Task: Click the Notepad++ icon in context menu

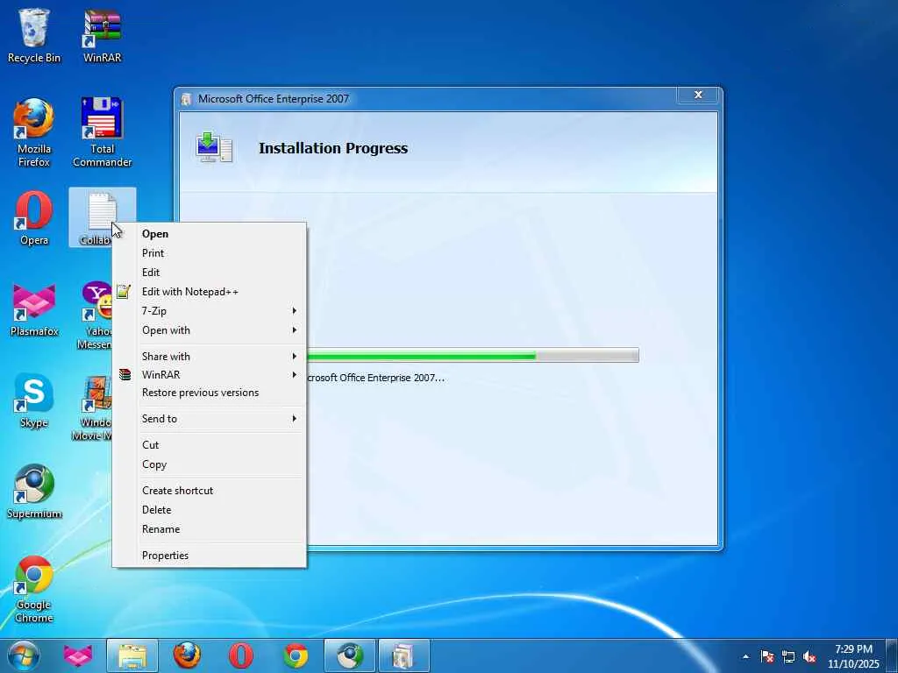Action: (x=124, y=291)
